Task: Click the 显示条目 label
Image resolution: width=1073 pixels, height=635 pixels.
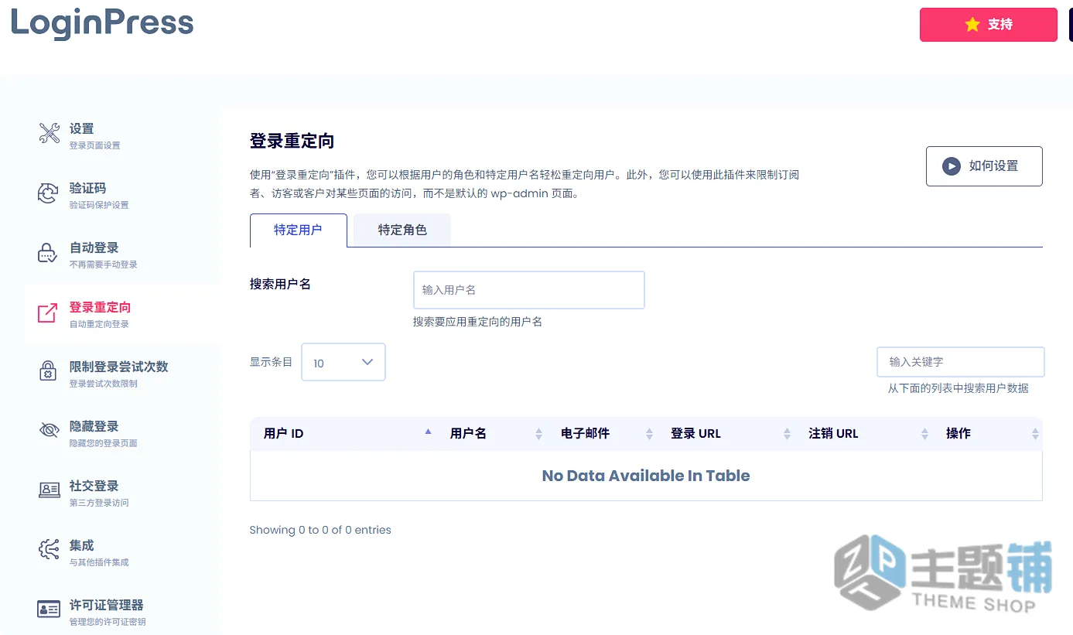Action: [271, 362]
